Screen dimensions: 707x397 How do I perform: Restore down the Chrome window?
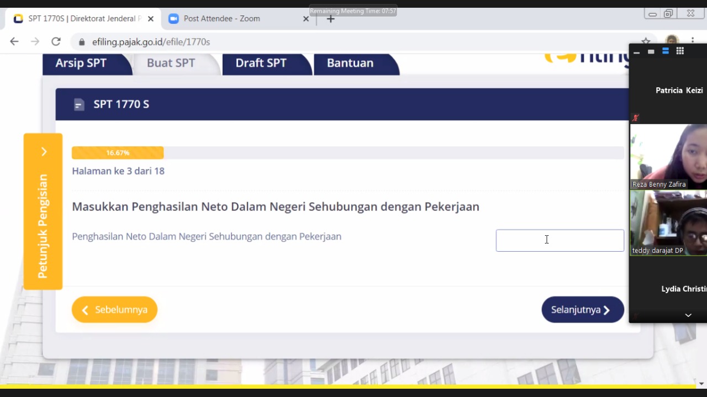coord(669,14)
